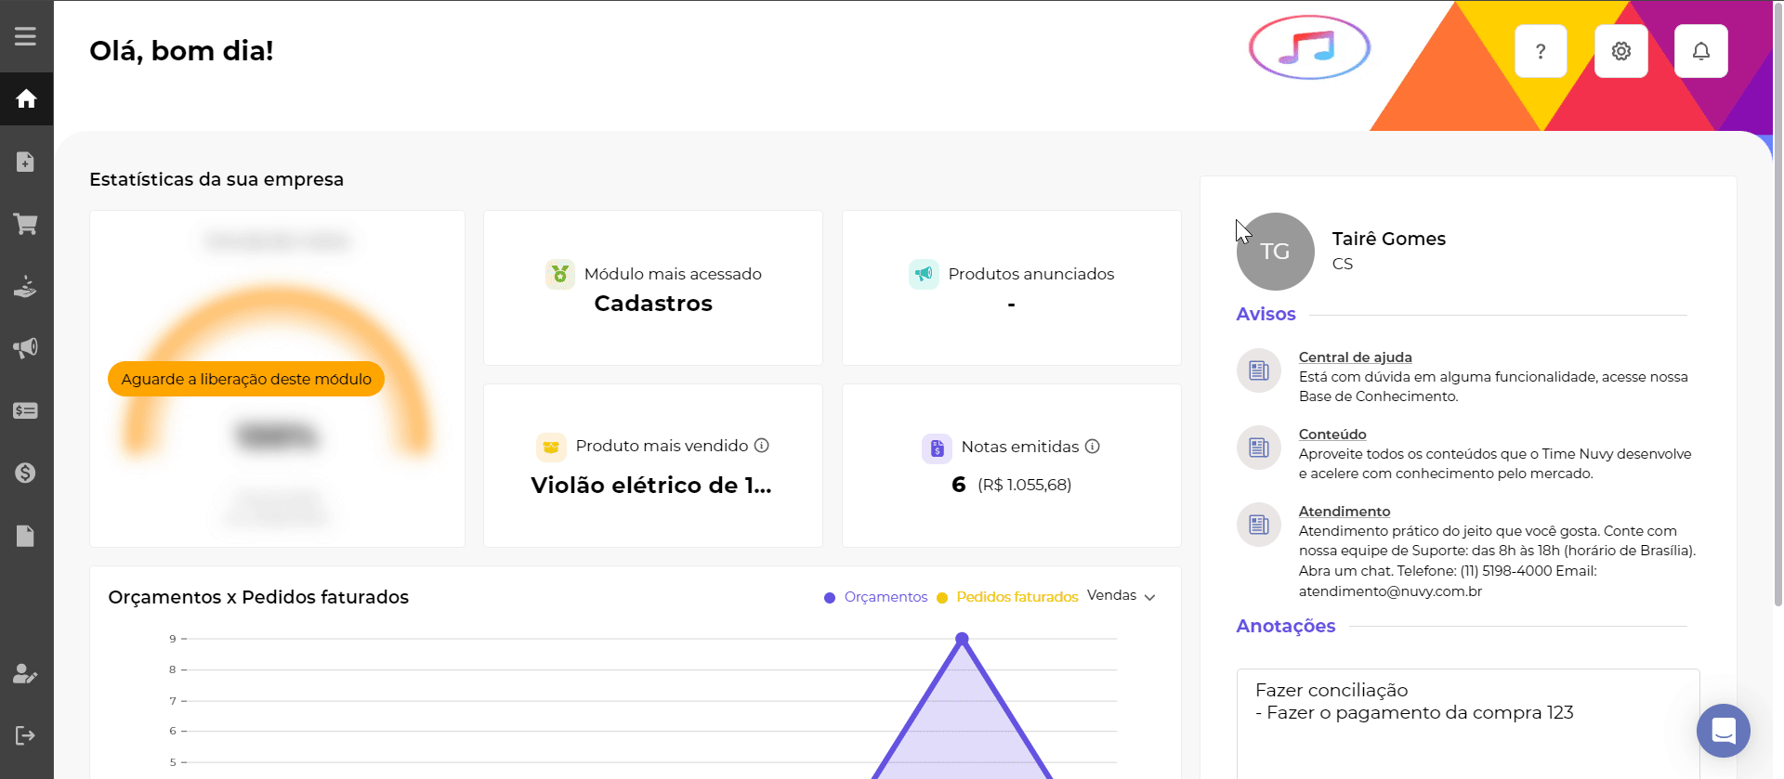Open the Central de ajuda link
Image resolution: width=1784 pixels, height=779 pixels.
1355,357
